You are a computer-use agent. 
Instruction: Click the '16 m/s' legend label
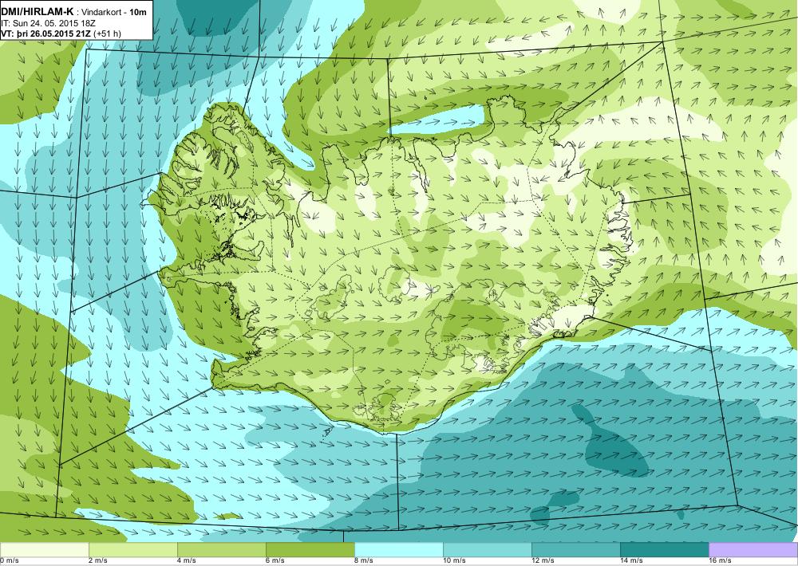pos(720,561)
